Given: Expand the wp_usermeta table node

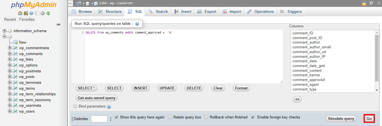Looking at the screenshot, I should (x=10, y=106).
